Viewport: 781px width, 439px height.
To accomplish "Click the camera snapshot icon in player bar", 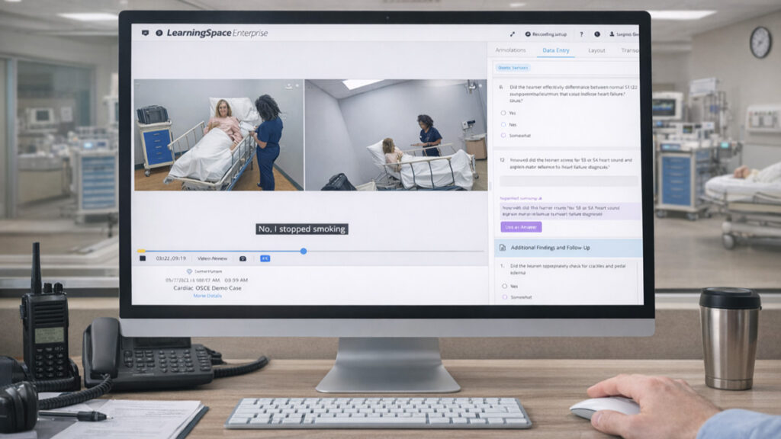I will coord(243,258).
